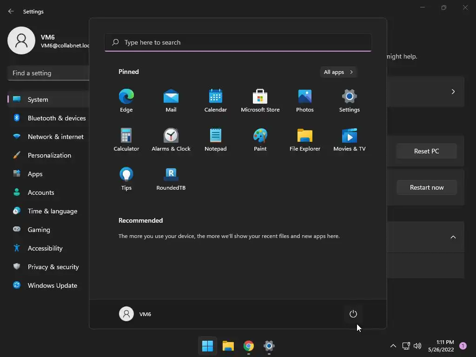Viewport: 476px width, 357px height.
Task: Click the Find a setting search field
Action: click(48, 73)
